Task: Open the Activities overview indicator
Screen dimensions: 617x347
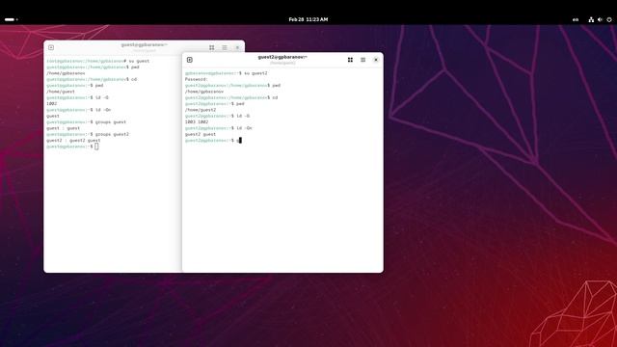Action: pos(11,19)
